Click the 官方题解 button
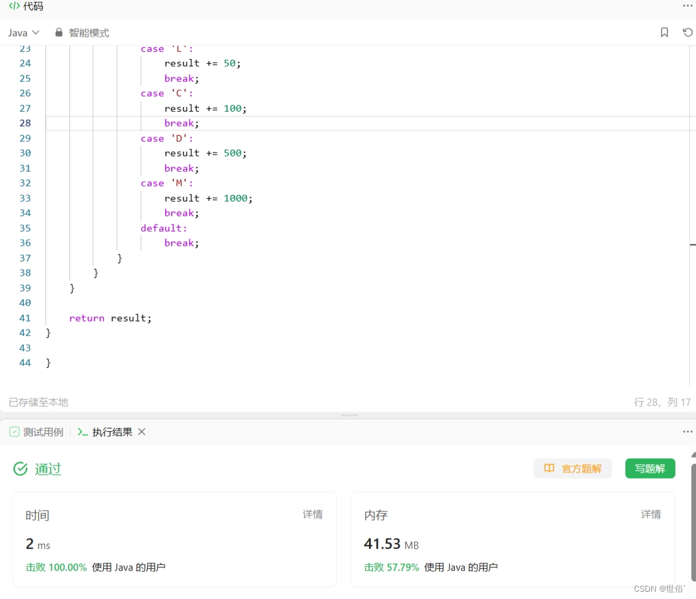 pos(573,469)
